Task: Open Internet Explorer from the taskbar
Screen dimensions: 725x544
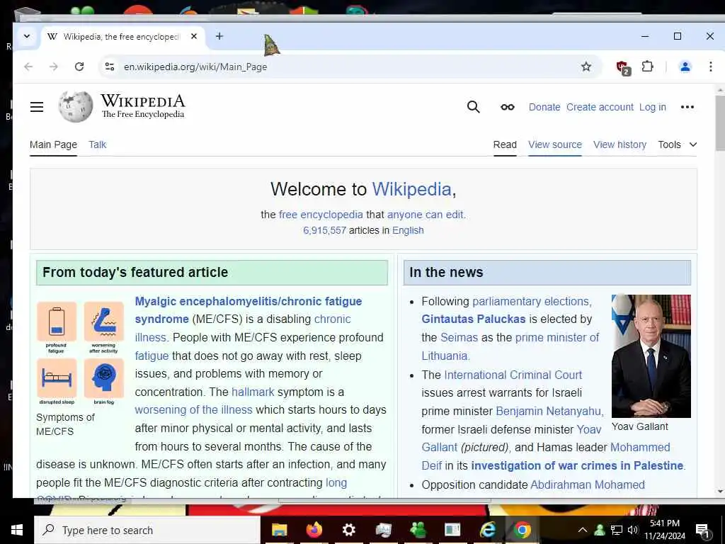Action: pyautogui.click(x=487, y=530)
